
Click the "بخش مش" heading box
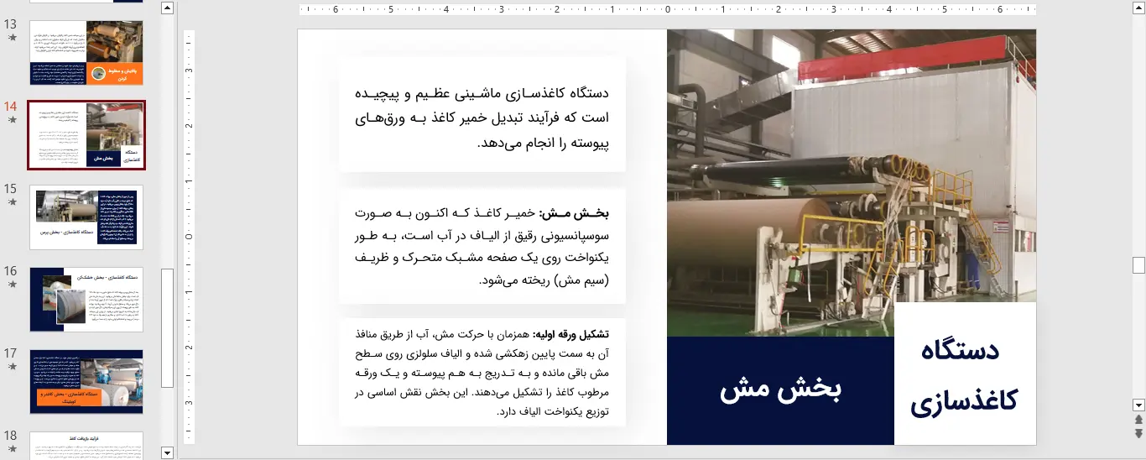coord(780,390)
